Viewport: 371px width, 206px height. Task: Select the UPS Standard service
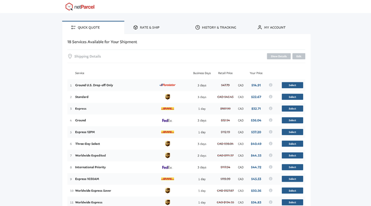pyautogui.click(x=292, y=97)
